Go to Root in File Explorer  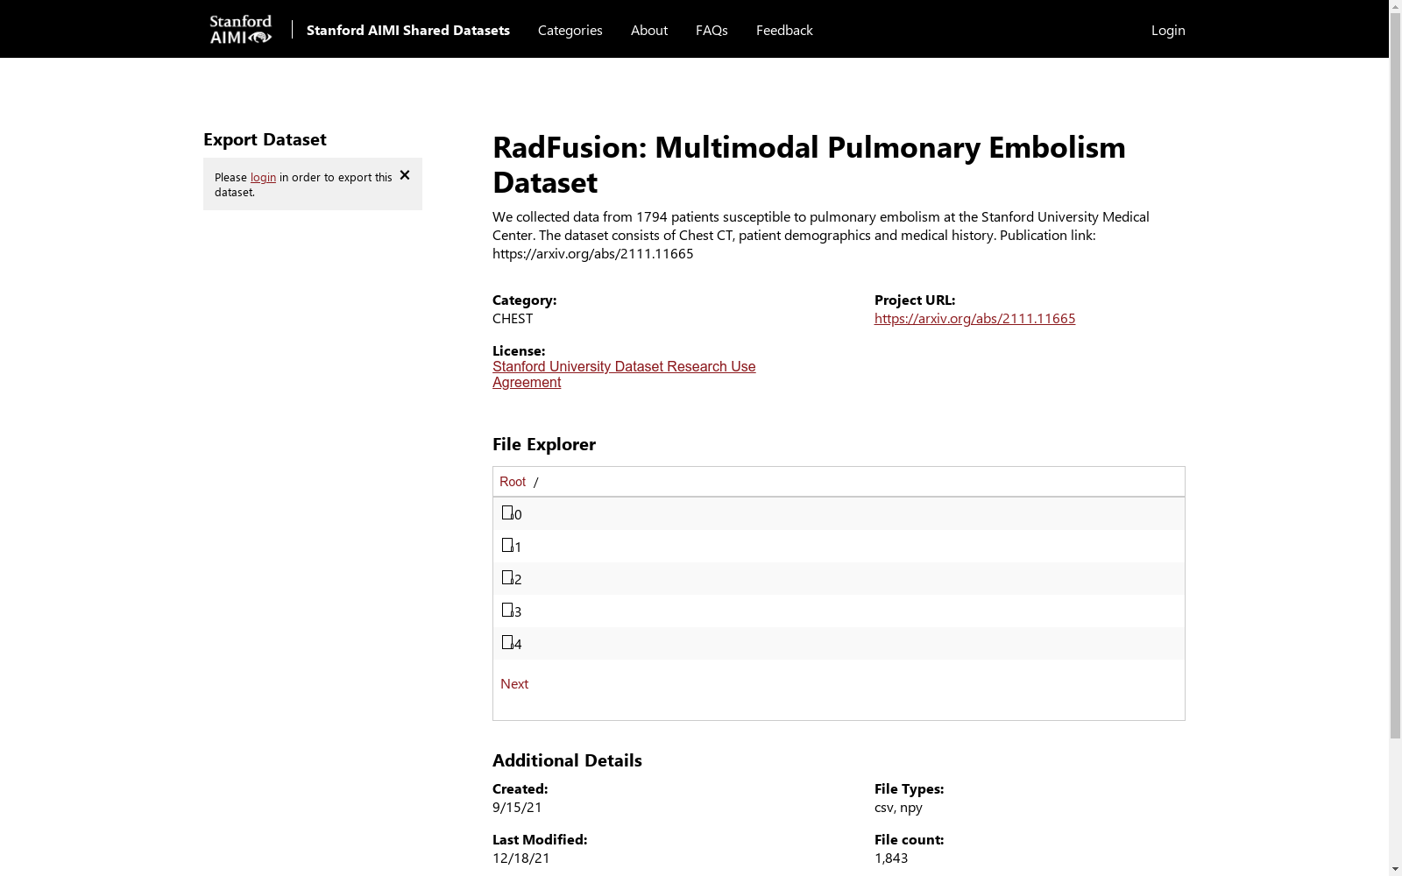[x=513, y=482]
